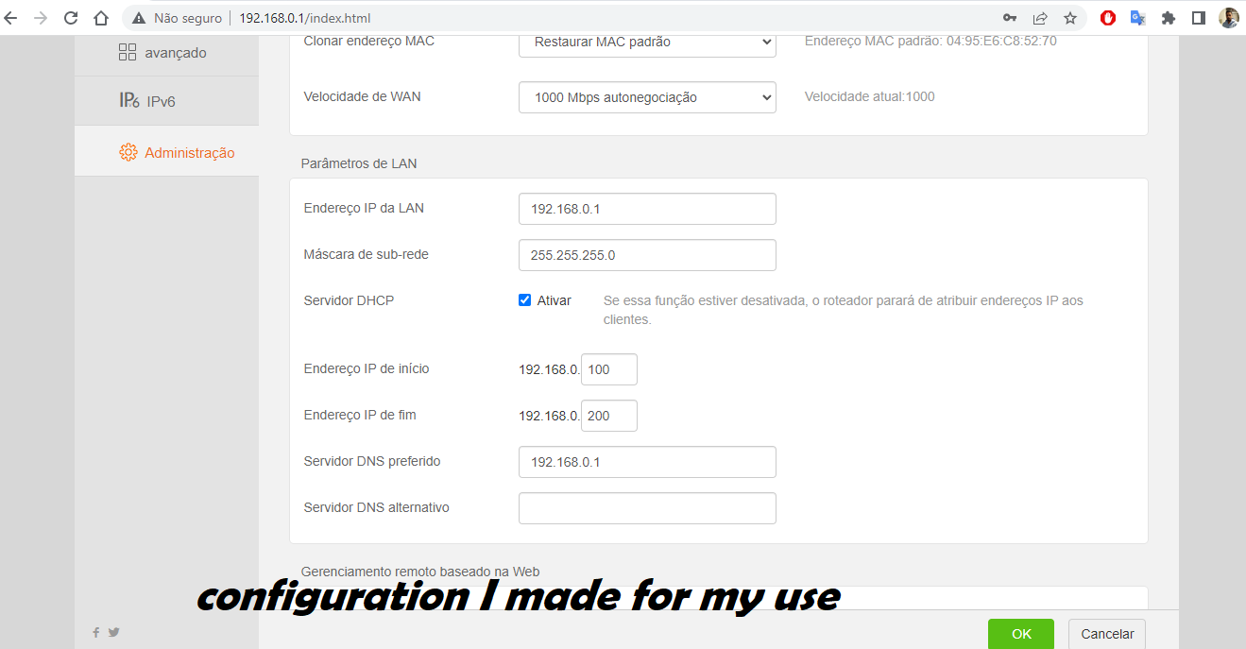Open the browser home page icon
The width and height of the screenshot is (1246, 649).
click(x=101, y=18)
